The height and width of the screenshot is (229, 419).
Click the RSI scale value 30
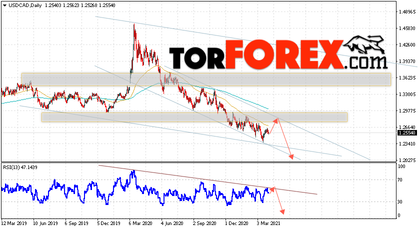400,201
